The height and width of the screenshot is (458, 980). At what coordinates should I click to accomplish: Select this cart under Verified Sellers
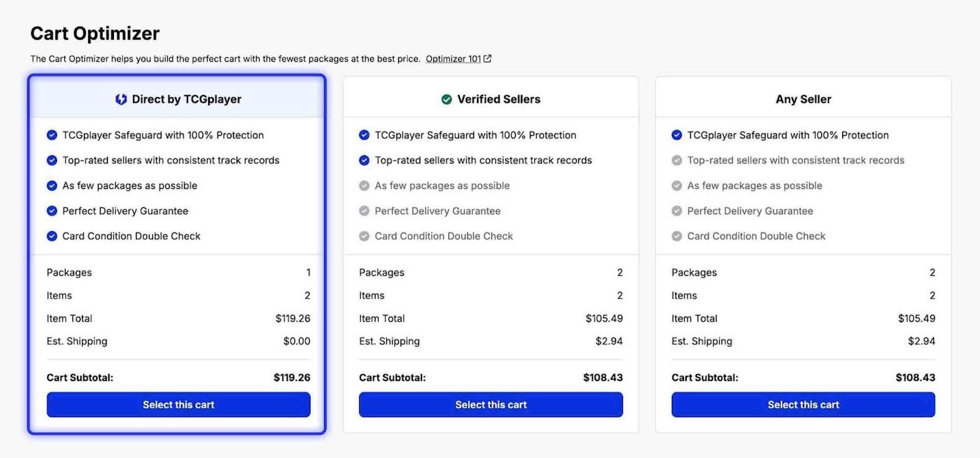tap(491, 405)
